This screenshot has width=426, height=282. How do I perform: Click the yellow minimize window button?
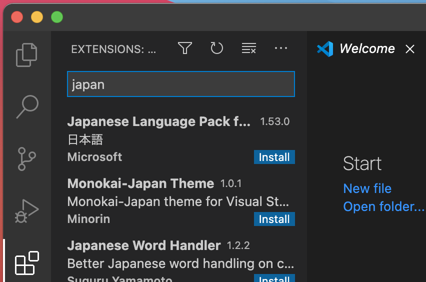tap(37, 17)
